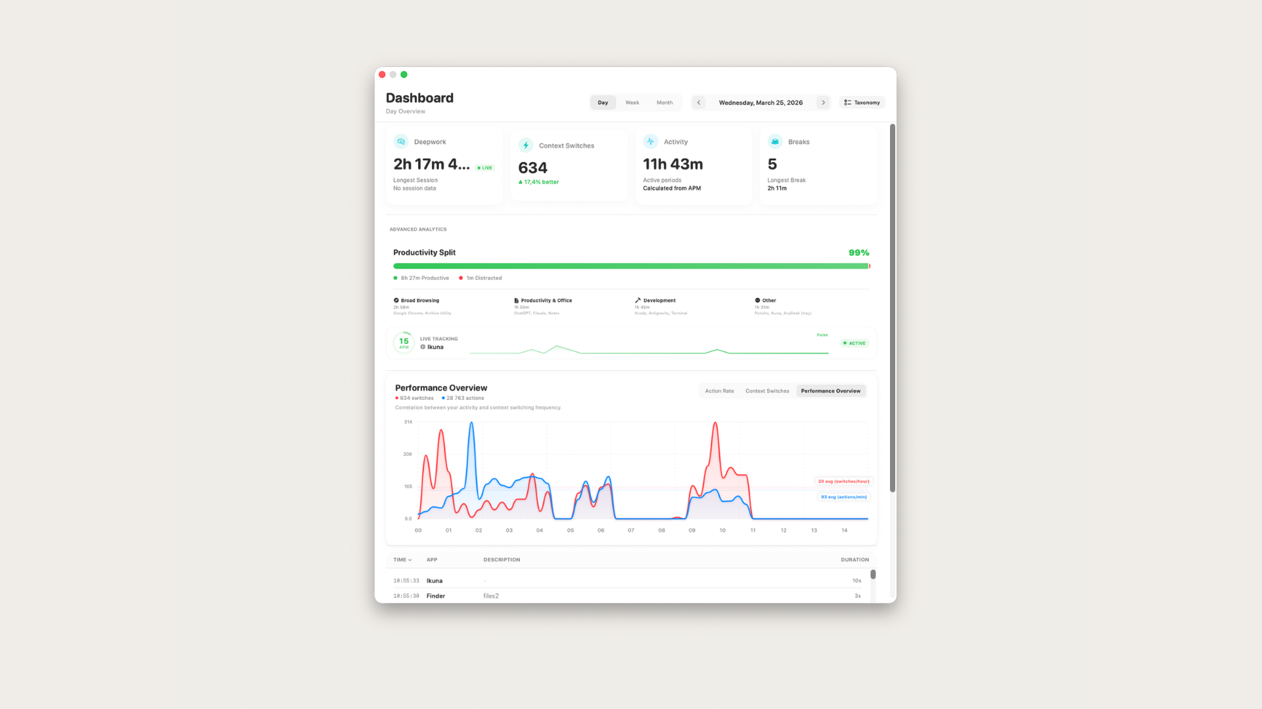Select the Day view segment
This screenshot has width=1262, height=709.
pos(603,102)
